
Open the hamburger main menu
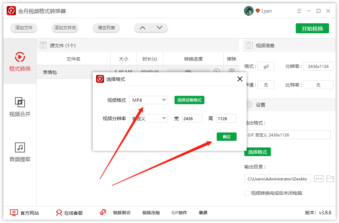point(299,11)
